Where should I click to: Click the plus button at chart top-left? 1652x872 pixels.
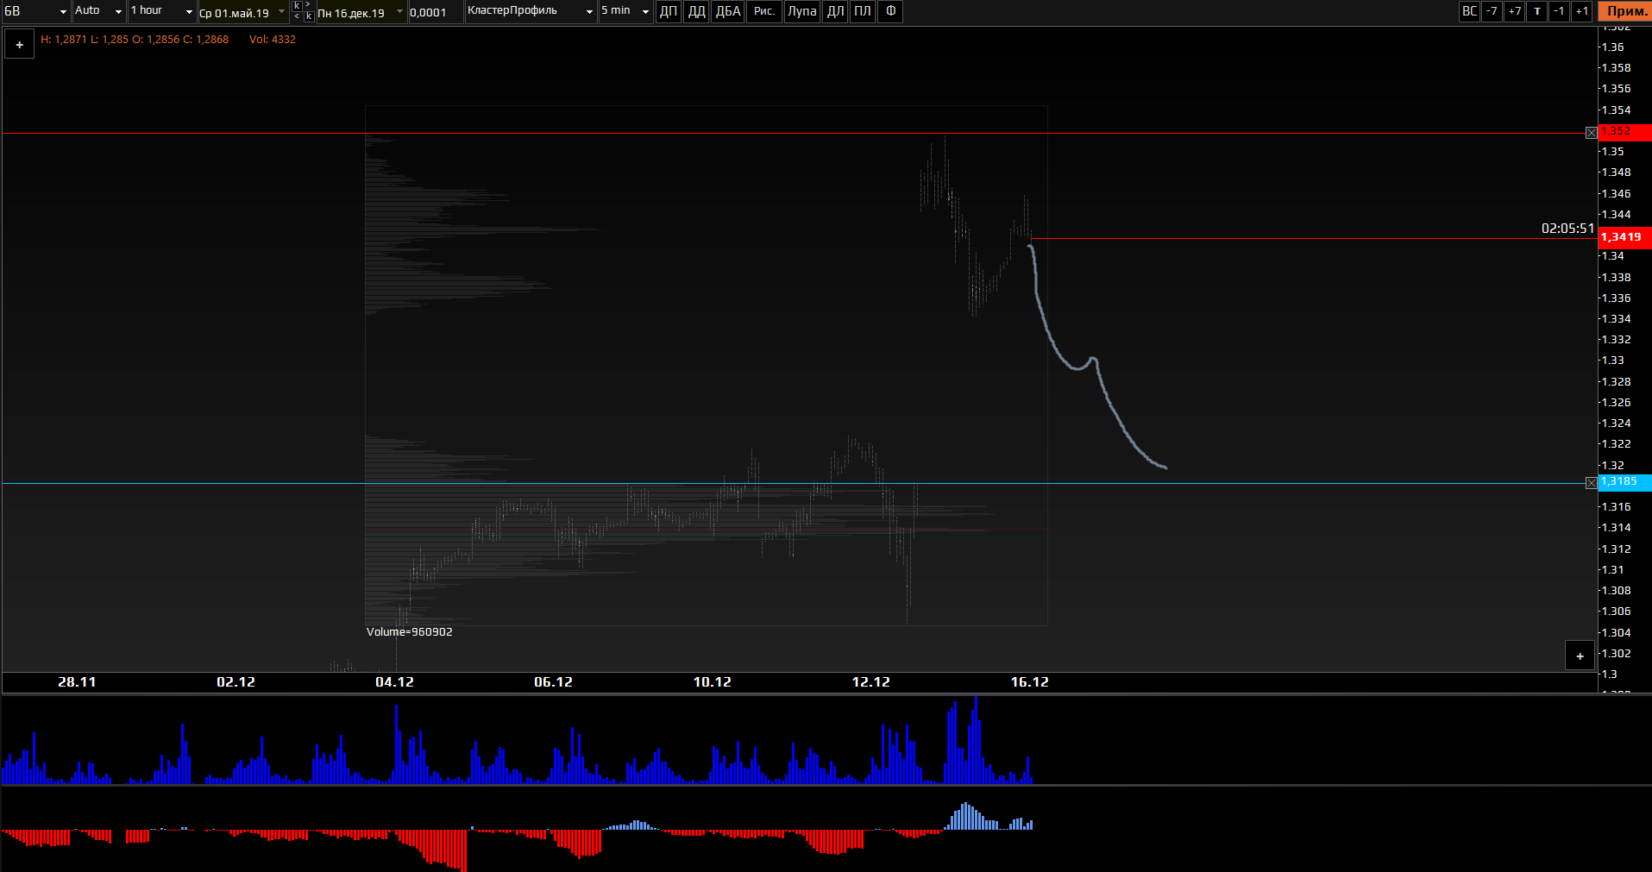pyautogui.click(x=19, y=45)
